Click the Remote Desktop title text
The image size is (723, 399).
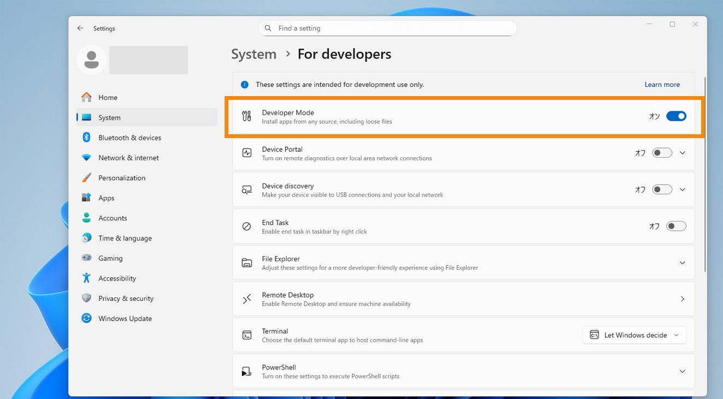click(x=287, y=295)
